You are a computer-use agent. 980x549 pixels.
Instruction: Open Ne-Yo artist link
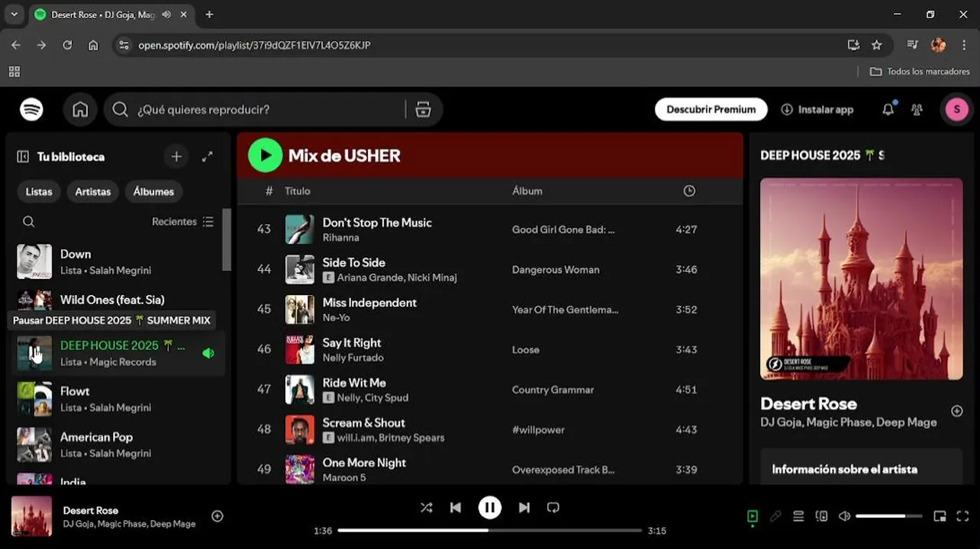336,318
